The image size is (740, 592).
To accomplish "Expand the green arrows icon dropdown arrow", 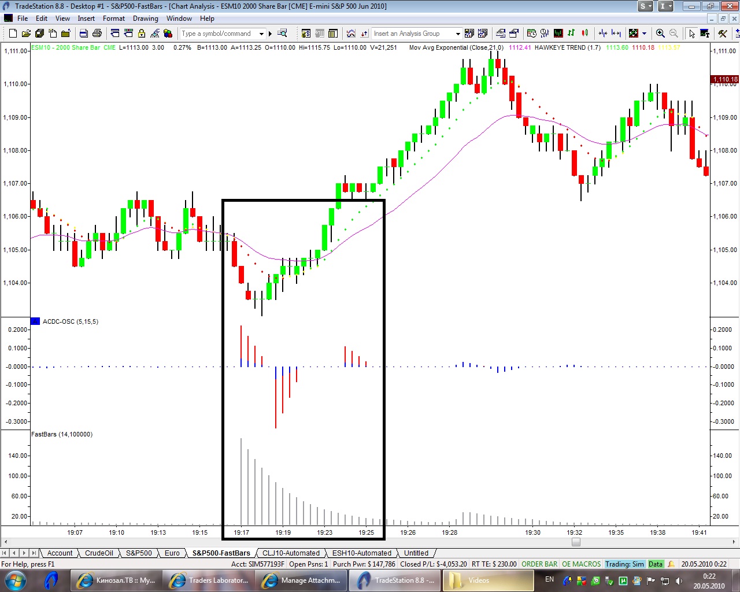I will coord(644,34).
